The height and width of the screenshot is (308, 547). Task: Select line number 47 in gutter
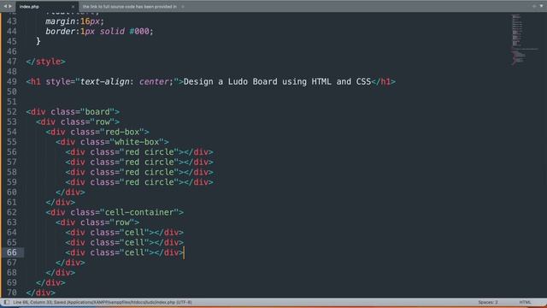(11, 62)
